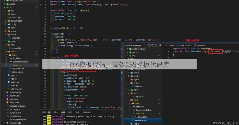The height and width of the screenshot is (125, 239).
Task: Click App.css file icon in REACT-MANAGER explorer
Action: coord(132,124)
